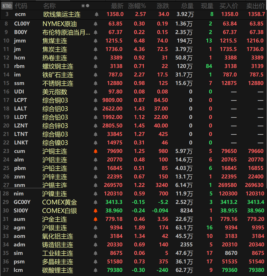Click the alert bell for 欧线集运主连
267x276 pixels.
96,14
